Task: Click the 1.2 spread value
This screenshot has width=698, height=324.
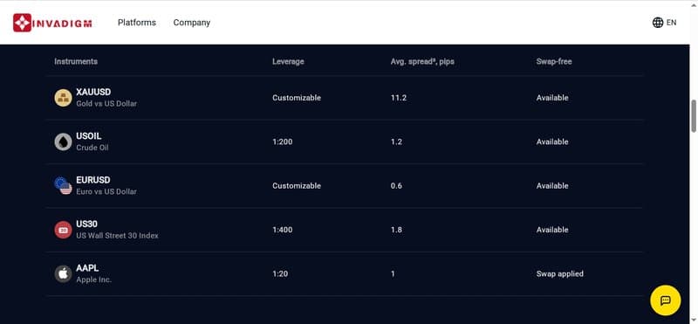Action: [396, 141]
